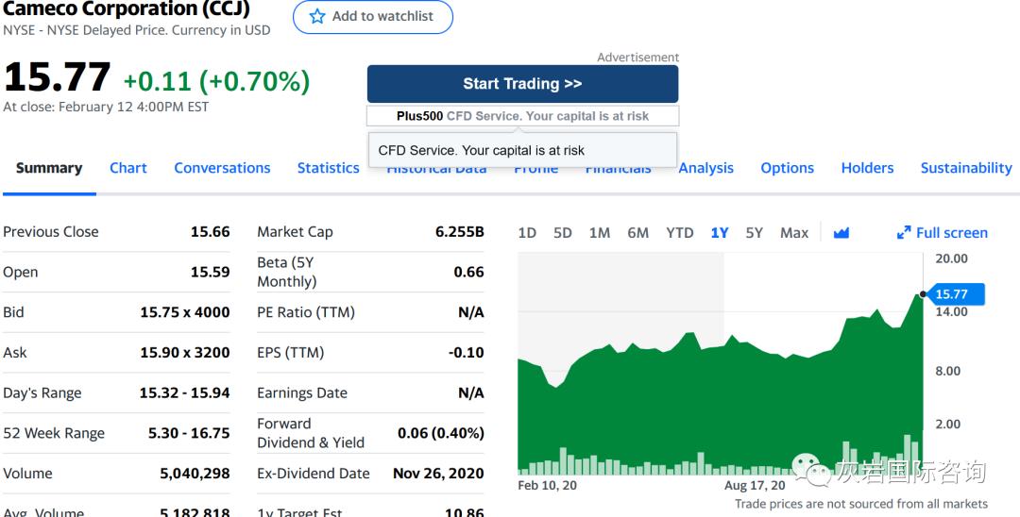The image size is (1020, 517).
Task: Select the 1D chart range
Action: (527, 232)
